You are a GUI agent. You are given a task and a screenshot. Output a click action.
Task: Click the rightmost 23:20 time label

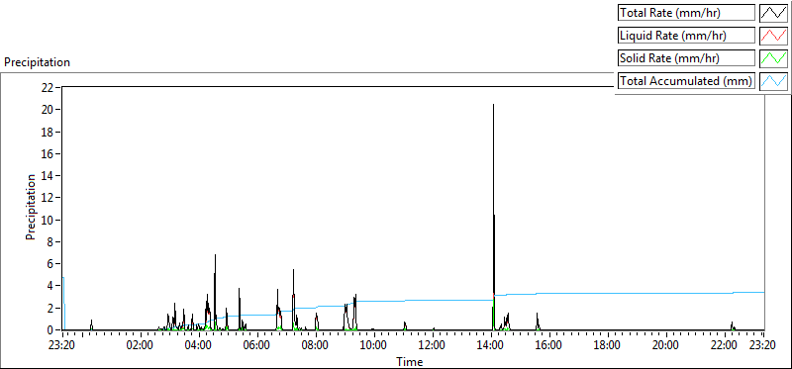761,345
